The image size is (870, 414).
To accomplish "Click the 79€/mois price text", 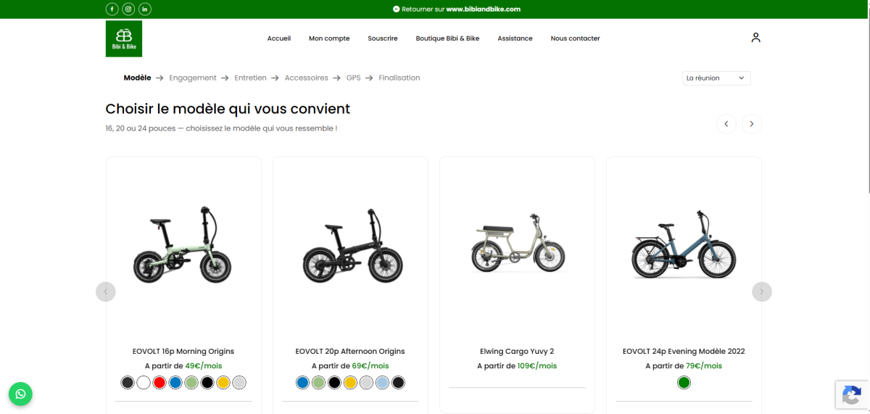I will pos(704,366).
